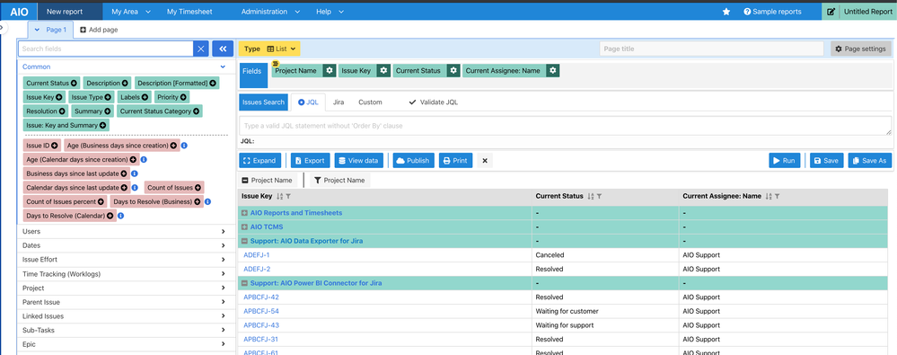The width and height of the screenshot is (897, 355).
Task: Collapse Support: AIO Power BI Connector group
Action: [x=244, y=283]
